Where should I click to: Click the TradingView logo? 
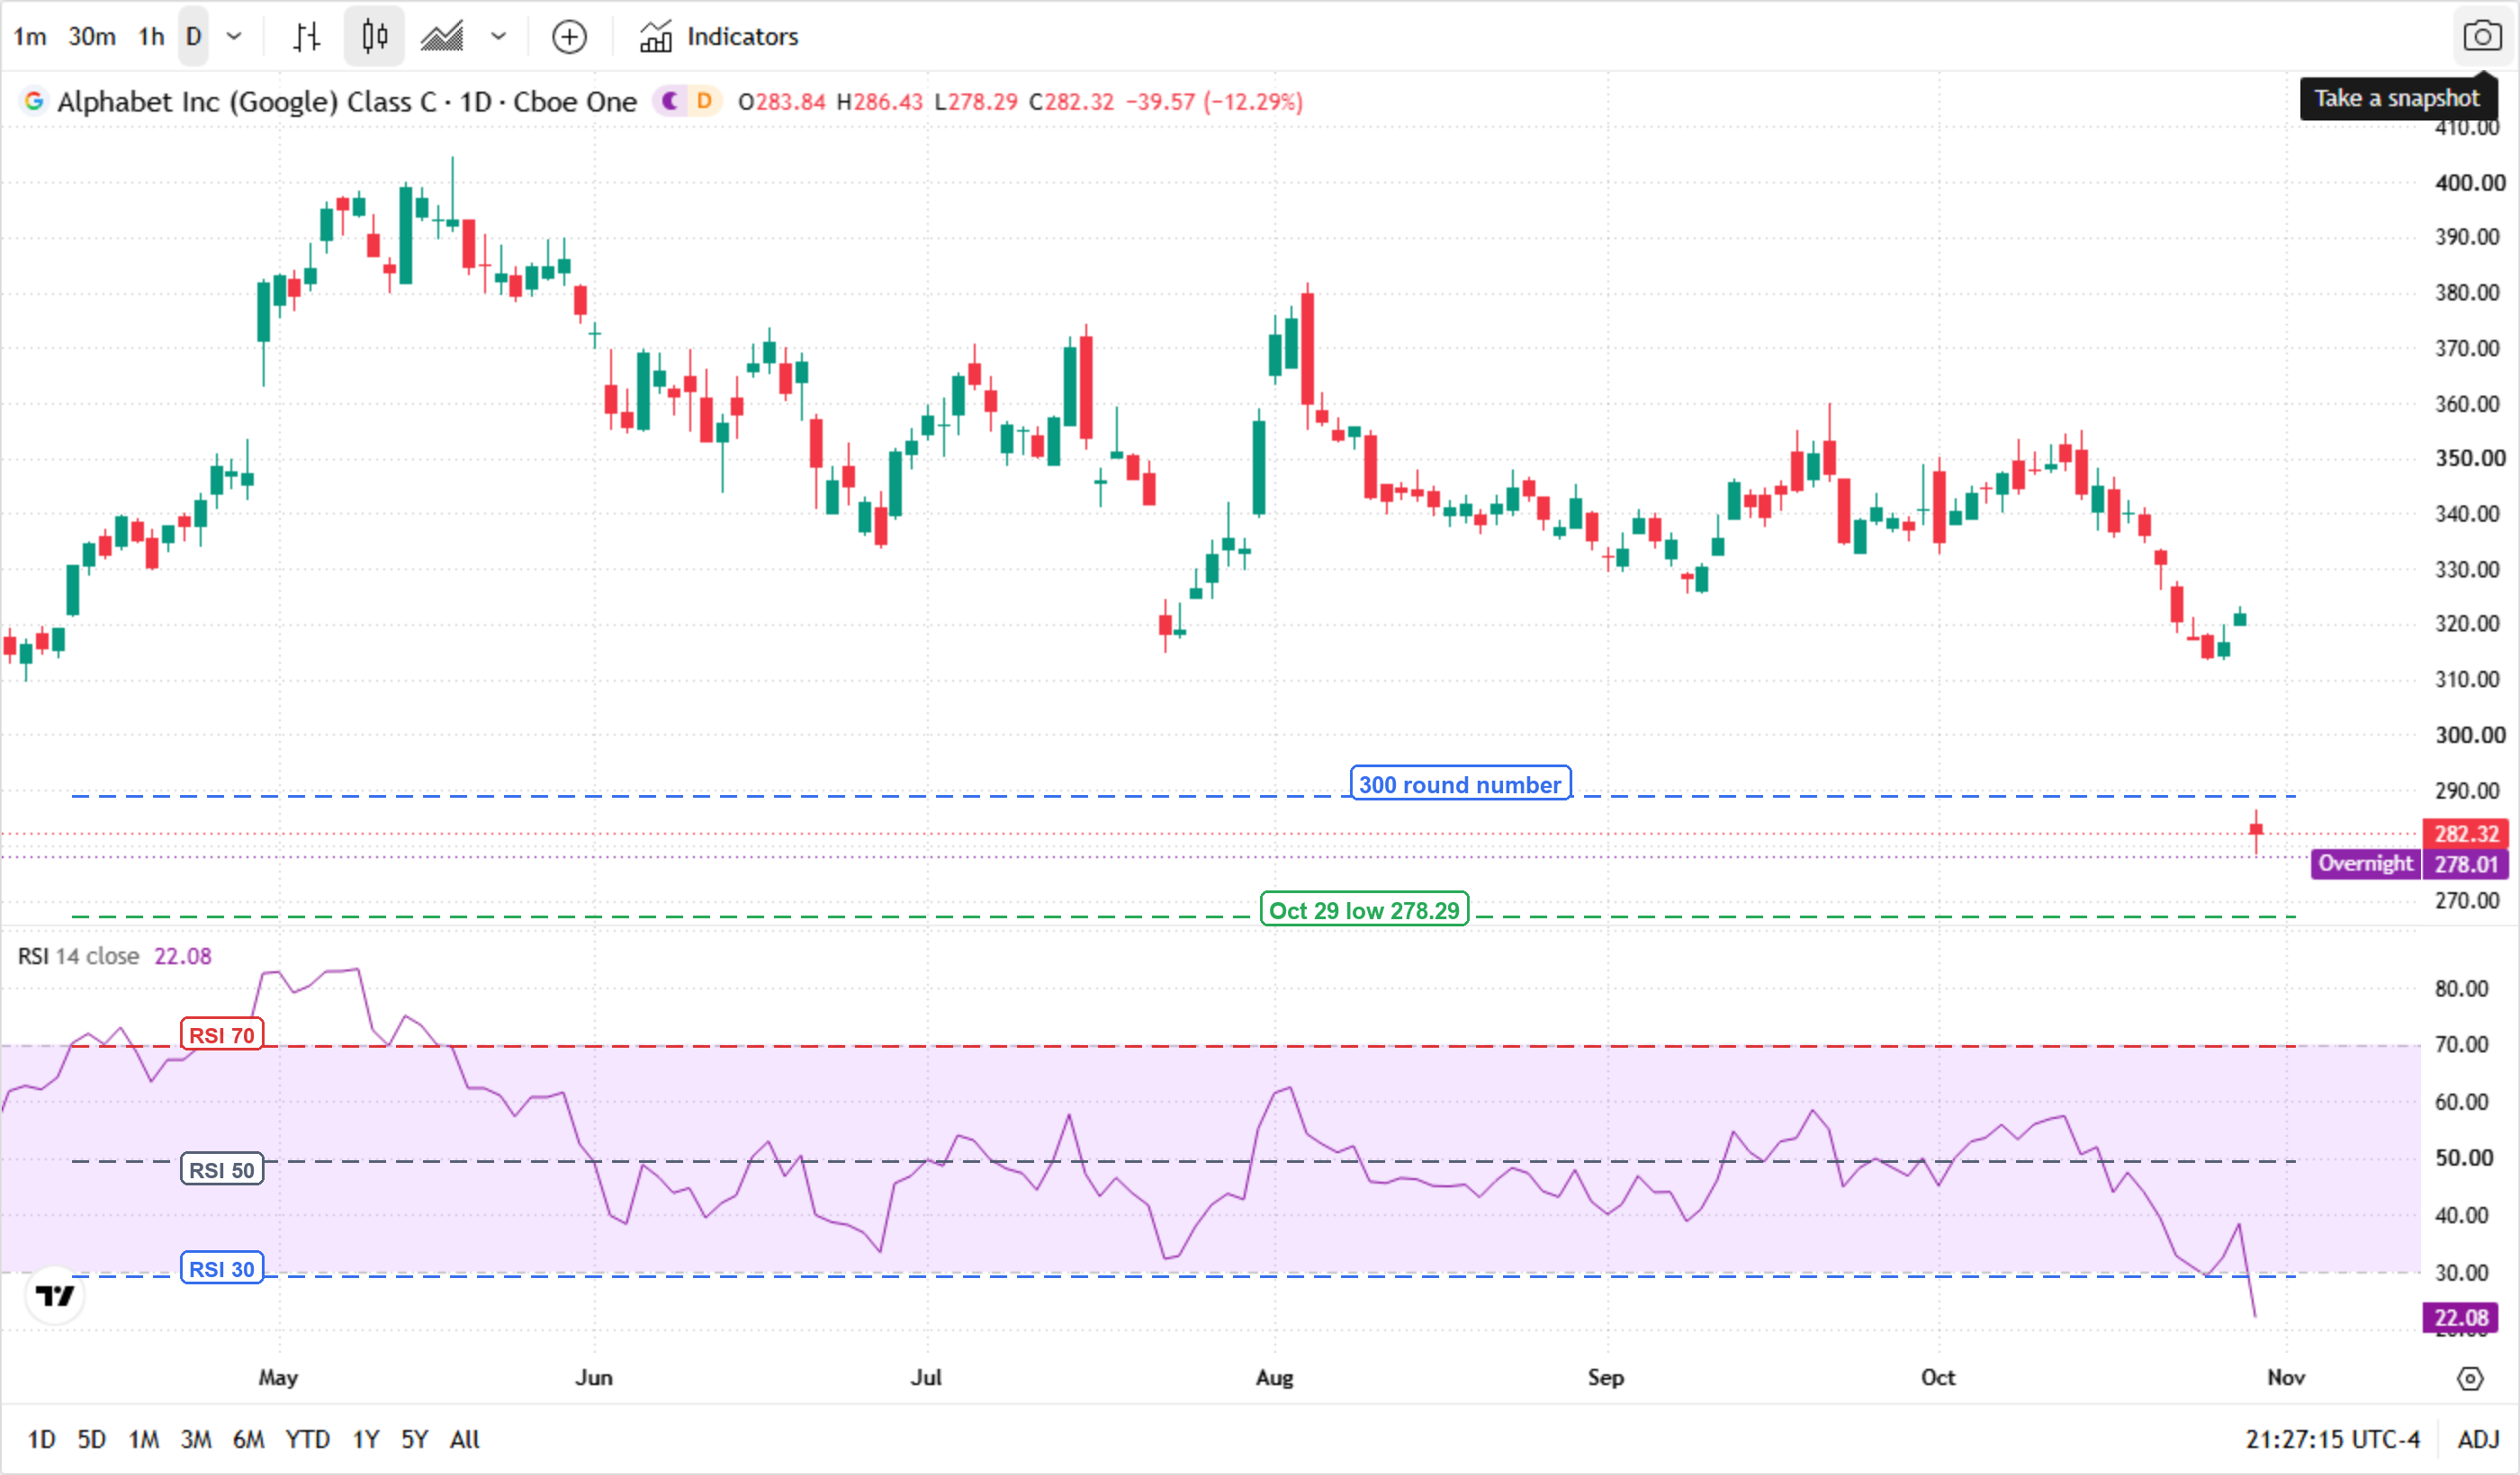point(55,1296)
